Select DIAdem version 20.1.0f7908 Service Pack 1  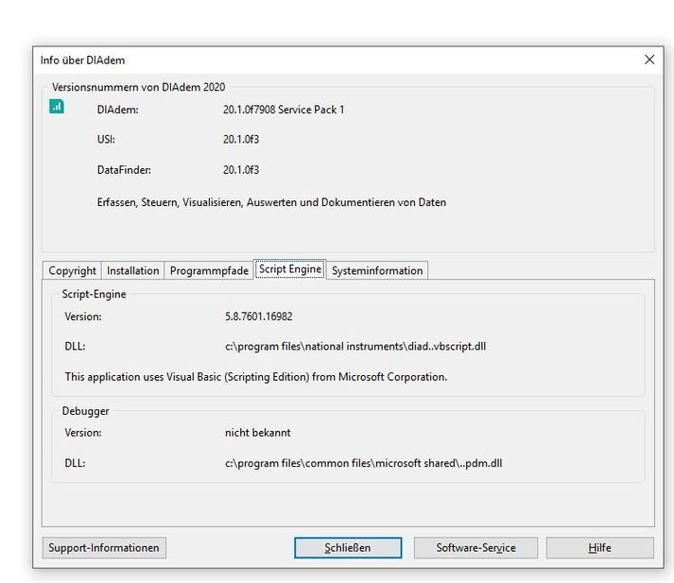pos(284,110)
